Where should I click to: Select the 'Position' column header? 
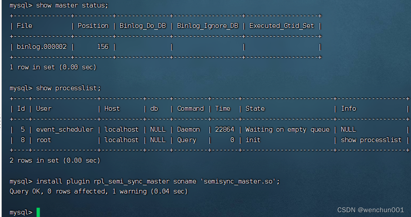[x=93, y=26]
